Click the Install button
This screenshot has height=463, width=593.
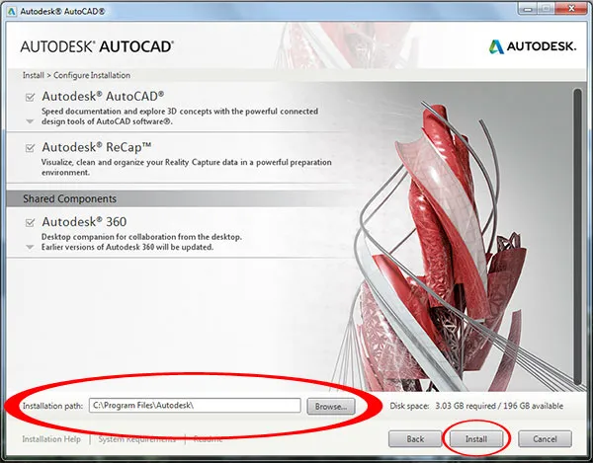pos(476,439)
